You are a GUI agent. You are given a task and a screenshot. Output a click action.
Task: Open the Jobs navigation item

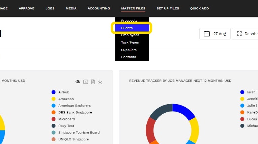(50, 8)
